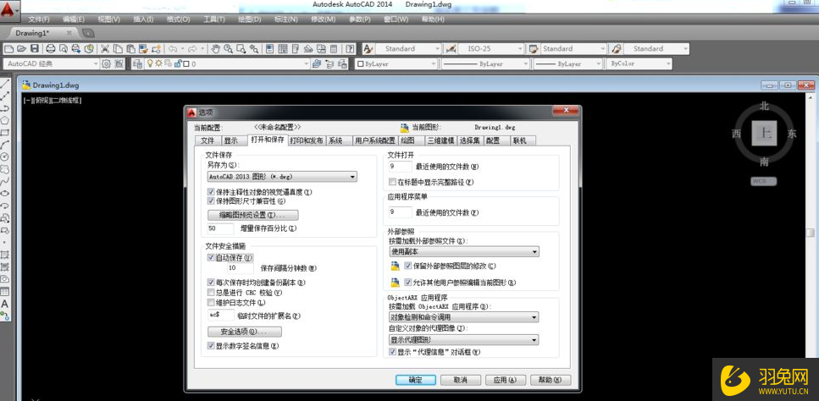Switch to the 文件 tab in Options

tap(208, 140)
